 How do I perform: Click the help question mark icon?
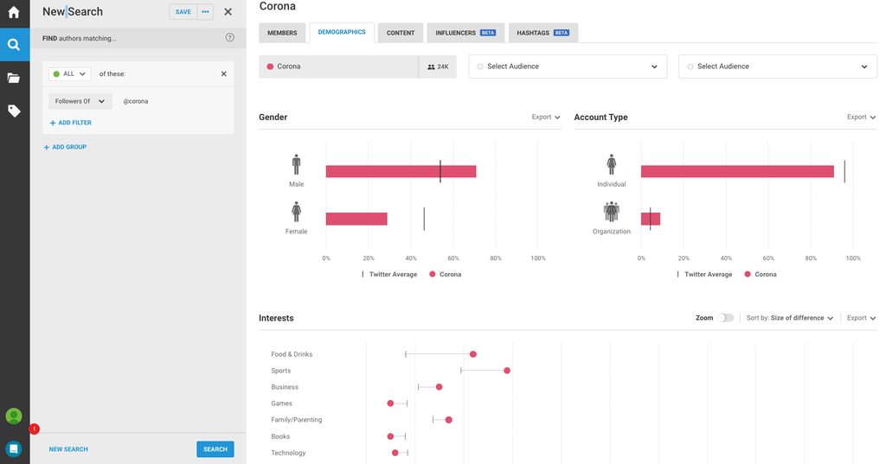tap(229, 38)
